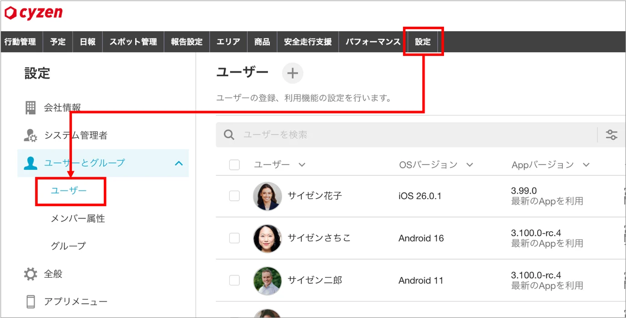Image resolution: width=626 pixels, height=318 pixels.
Task: Check the box for サイゼン花子
Action: (x=234, y=196)
